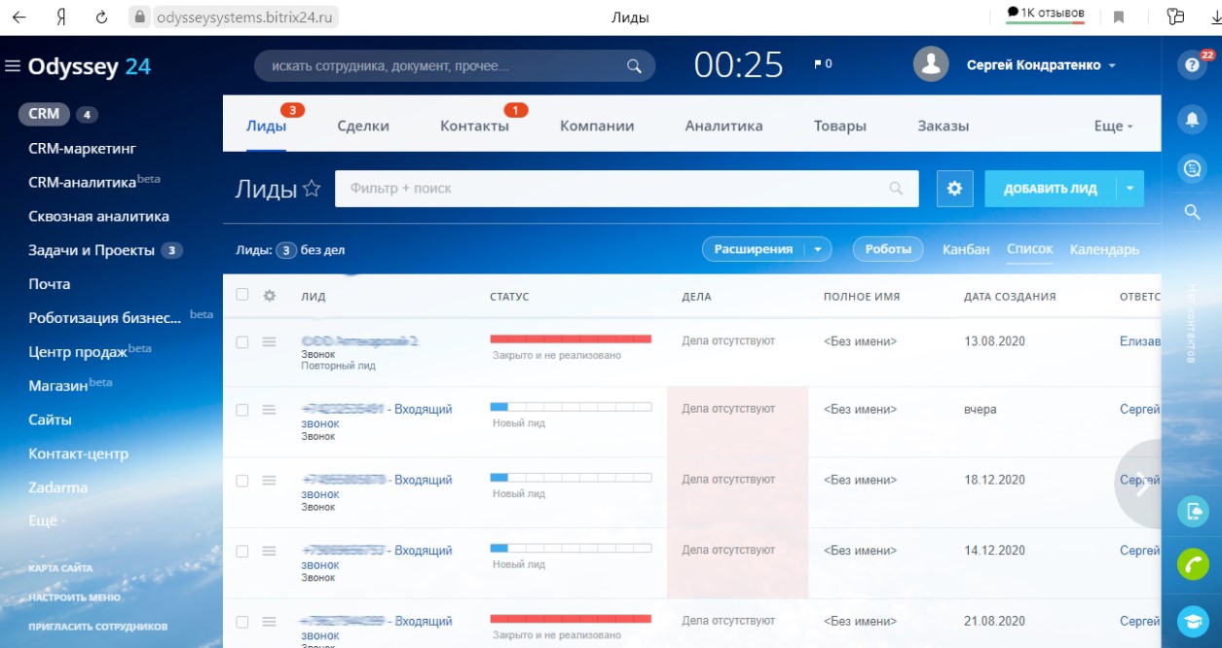Viewport: 1222px width, 648px height.
Task: Open the chat messages icon in right sidebar
Action: (x=1192, y=168)
